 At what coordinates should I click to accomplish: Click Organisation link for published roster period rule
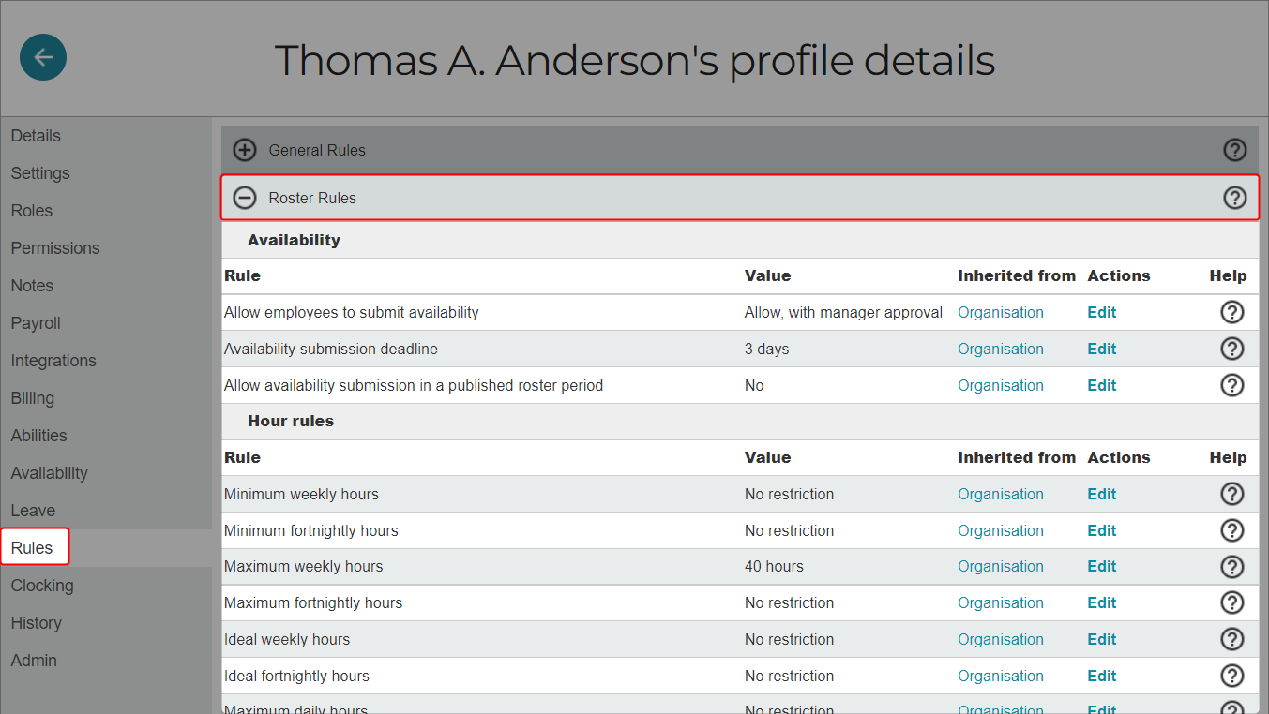(x=1001, y=385)
